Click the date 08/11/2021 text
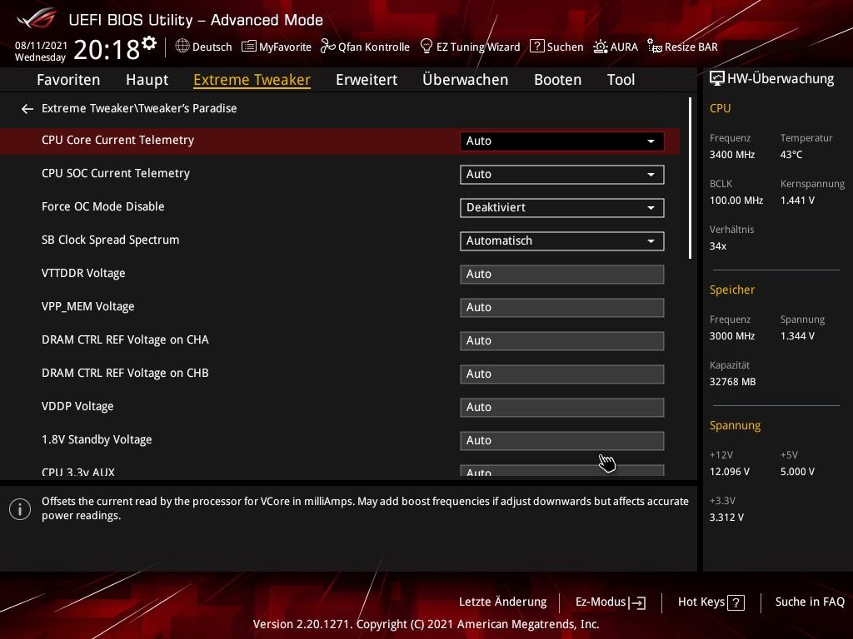This screenshot has width=853, height=639. (x=42, y=46)
